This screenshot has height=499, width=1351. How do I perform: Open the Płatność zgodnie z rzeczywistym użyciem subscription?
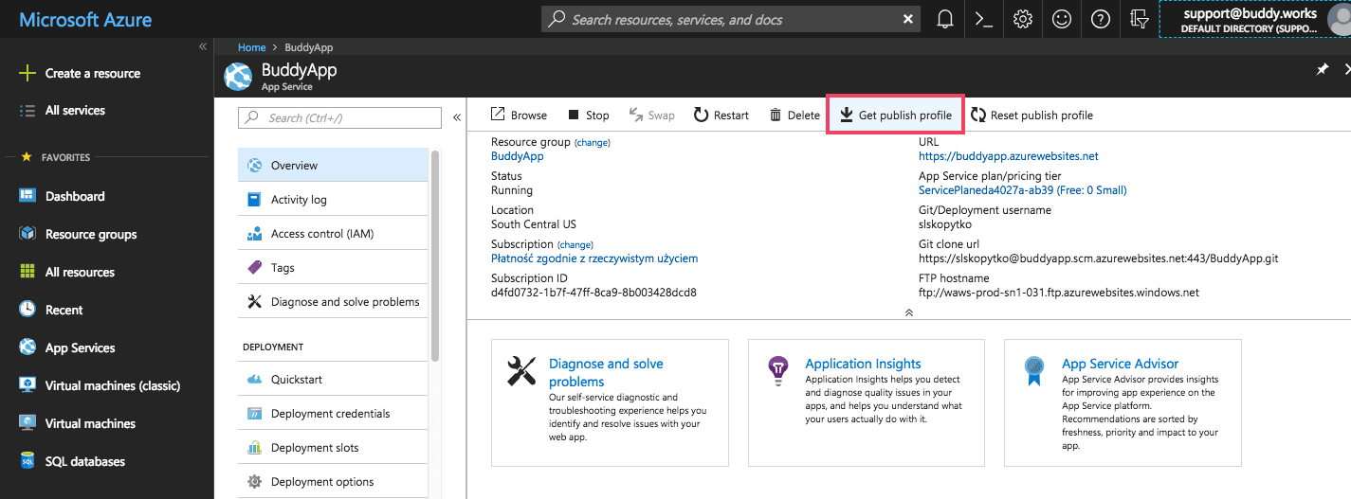pyautogui.click(x=594, y=258)
